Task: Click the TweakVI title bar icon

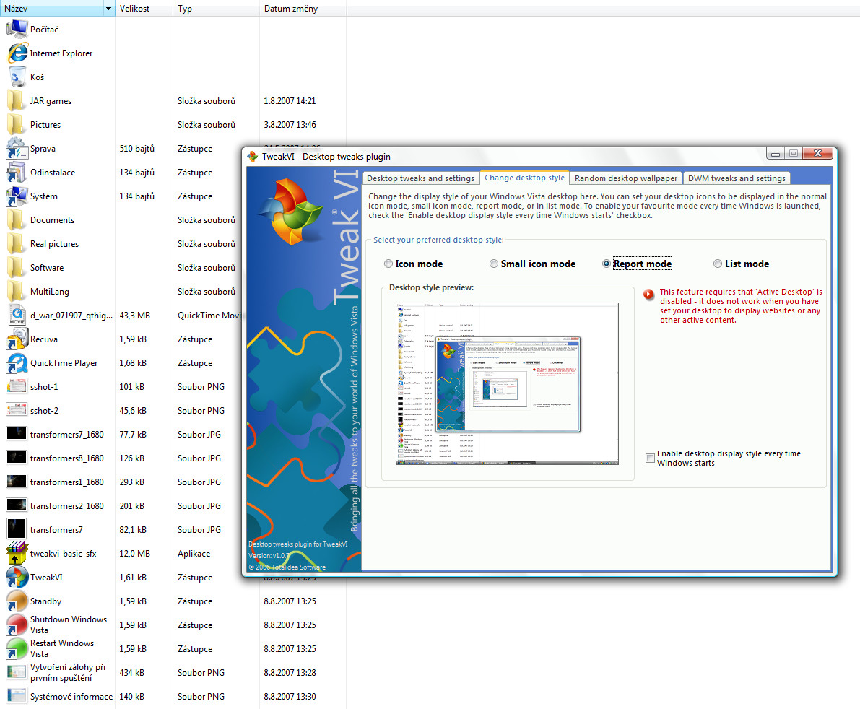Action: [252, 156]
